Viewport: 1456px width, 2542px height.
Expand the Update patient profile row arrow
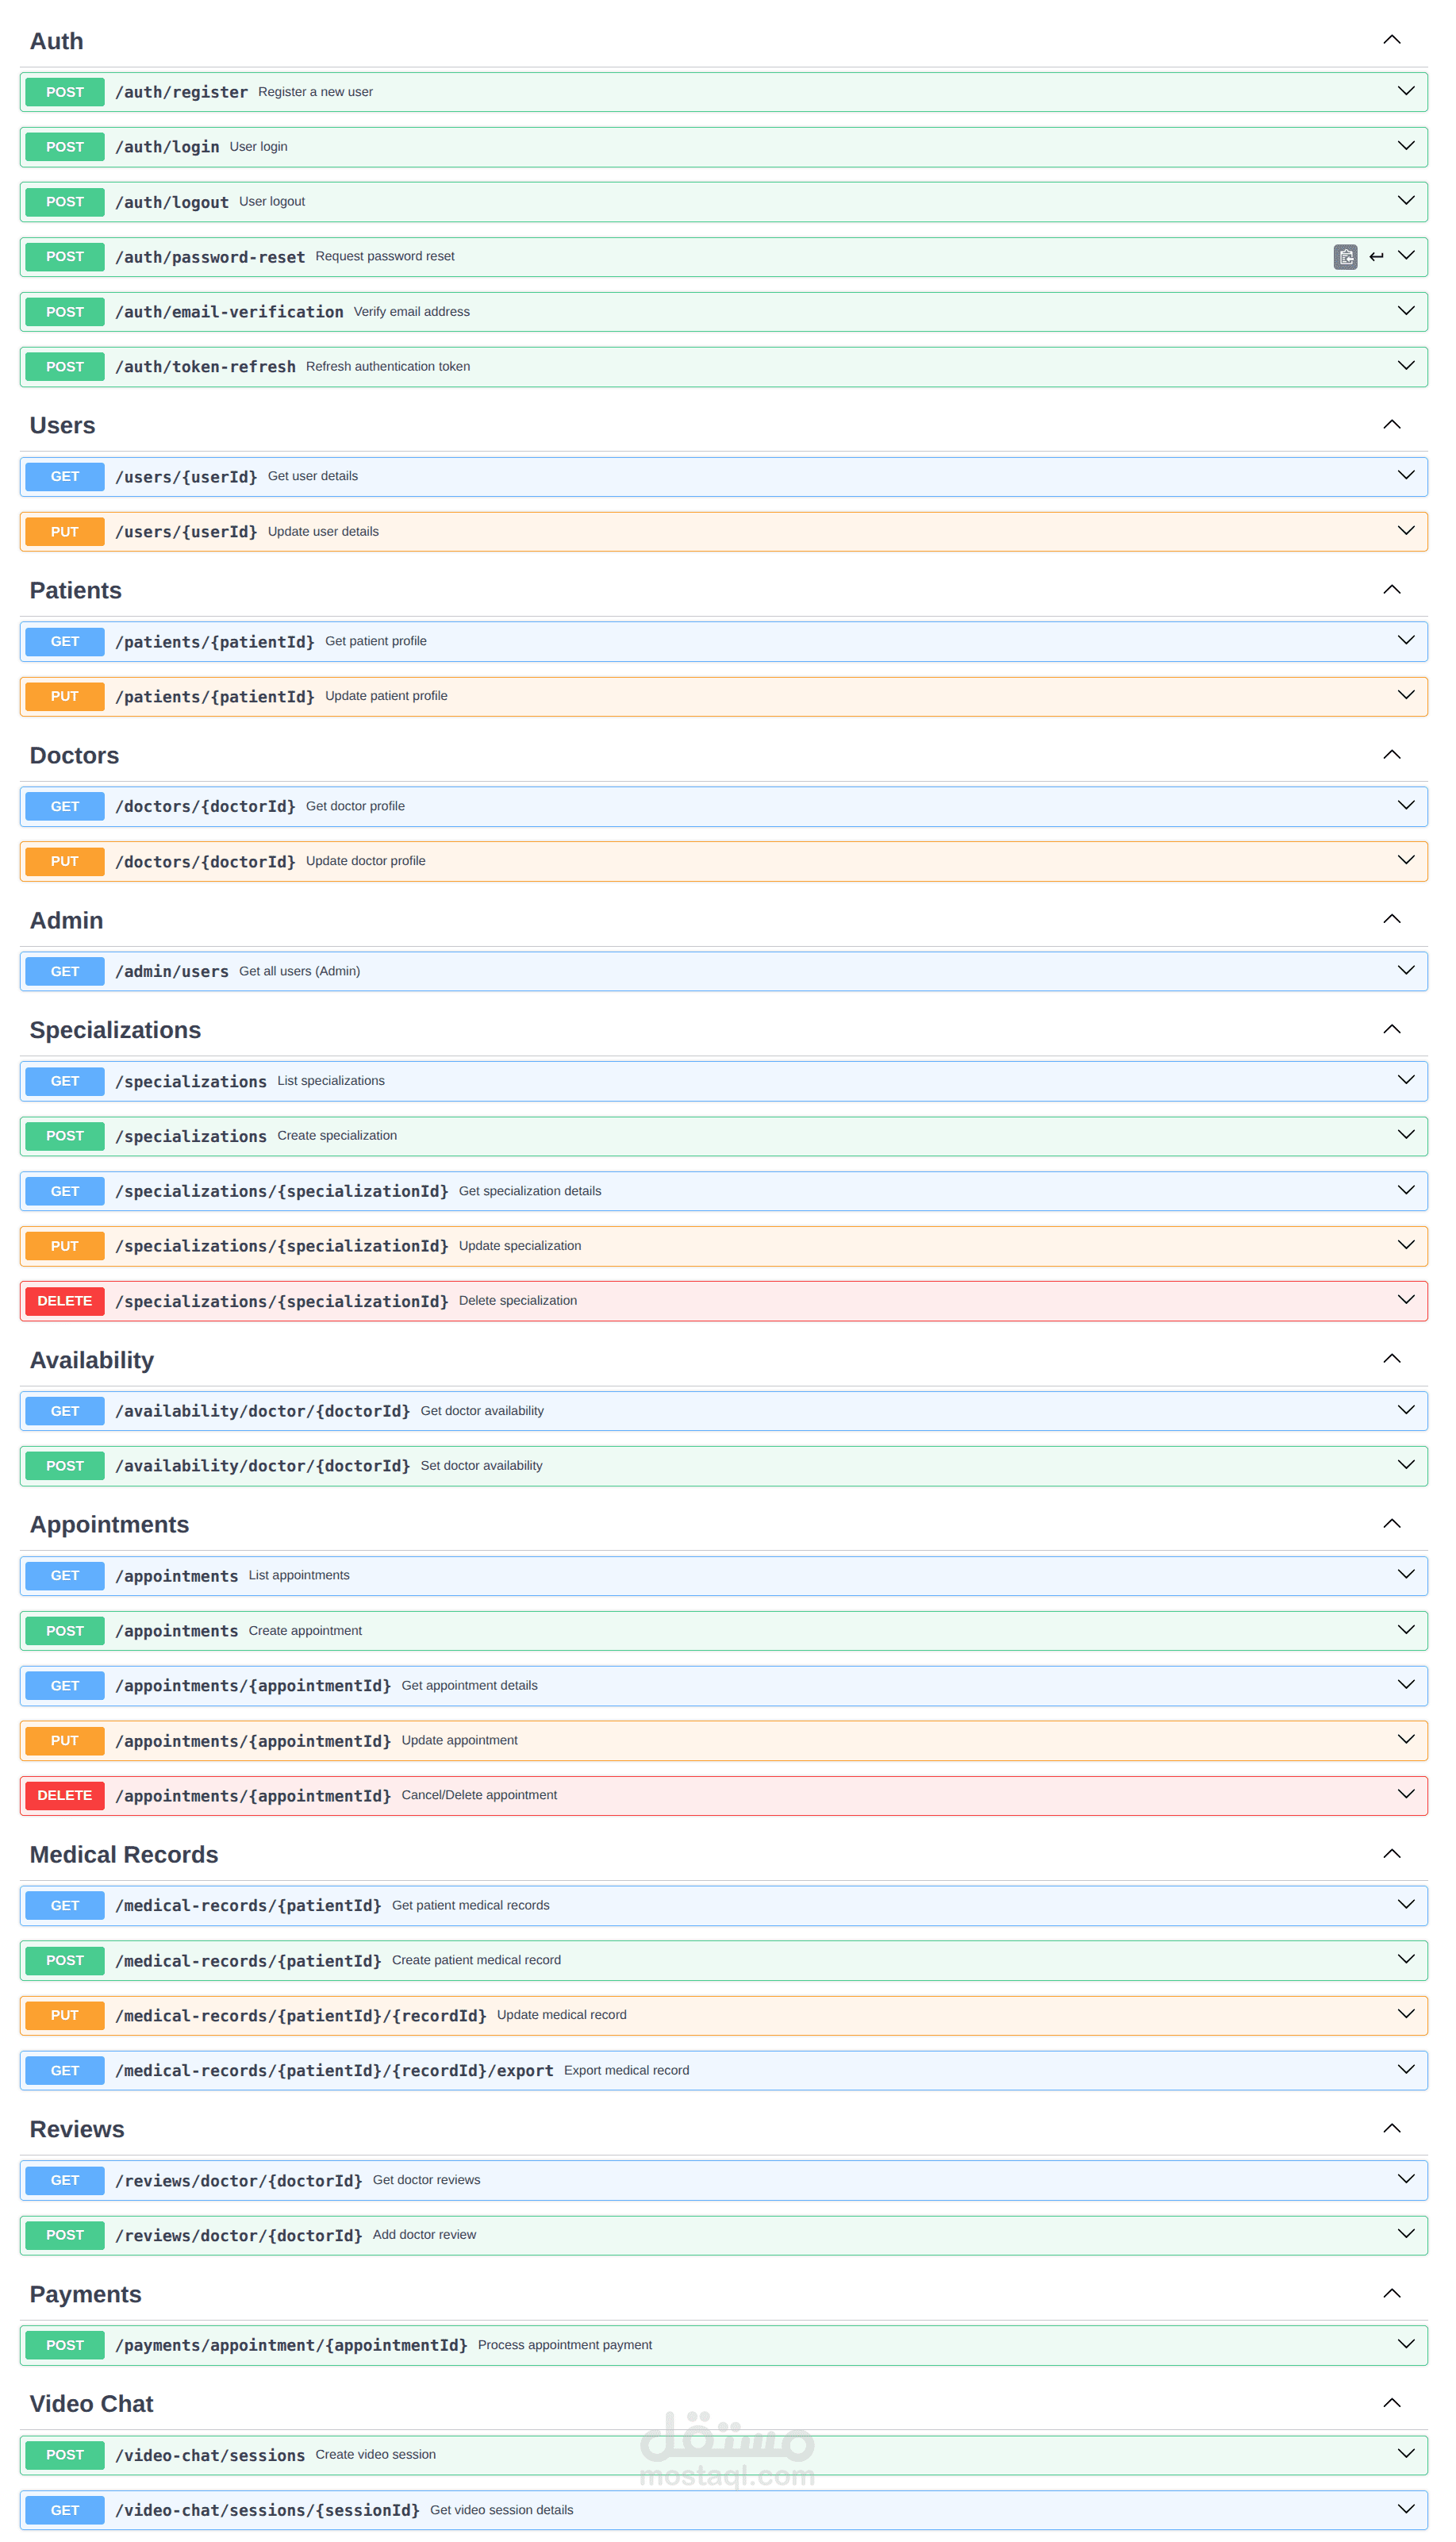tap(1407, 696)
